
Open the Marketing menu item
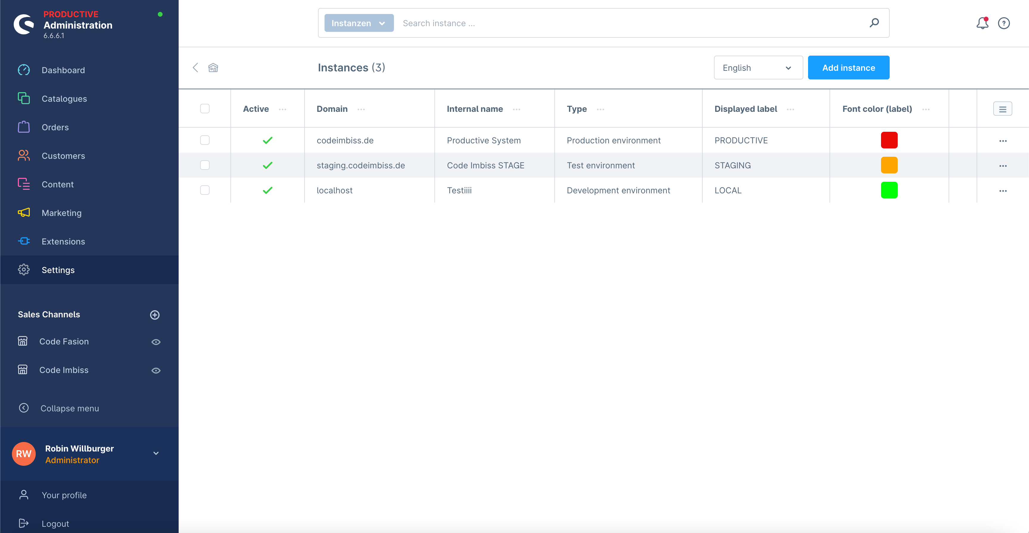90,213
